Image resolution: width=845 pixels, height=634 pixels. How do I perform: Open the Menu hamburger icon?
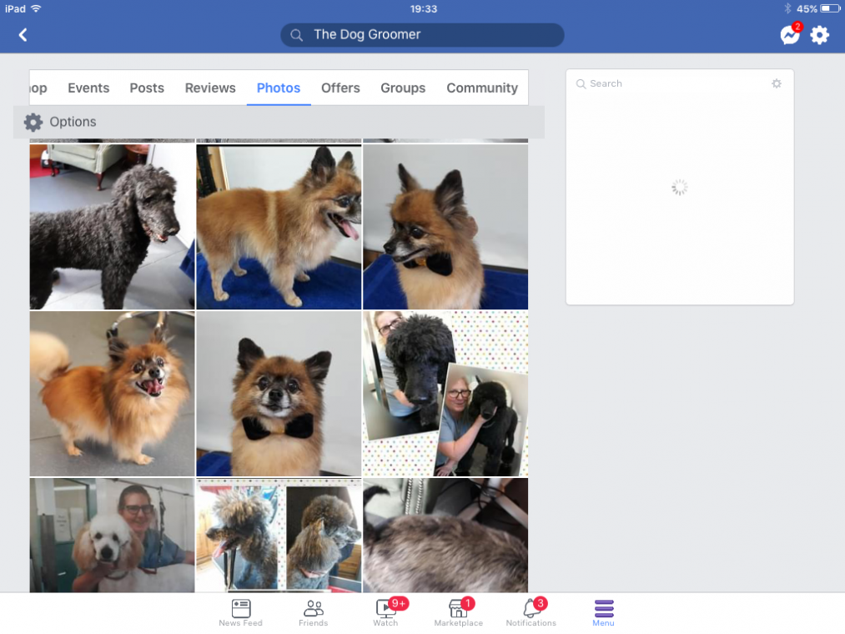603,612
